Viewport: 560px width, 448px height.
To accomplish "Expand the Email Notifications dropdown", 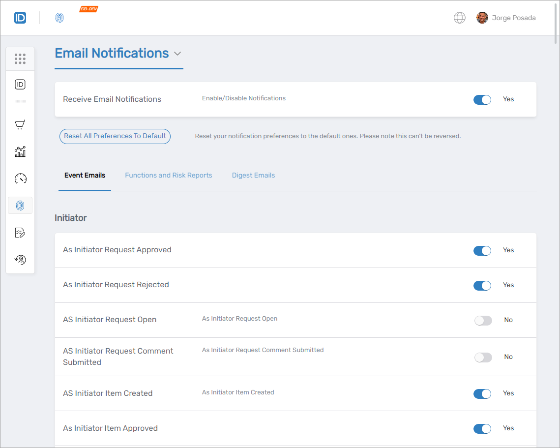I will [177, 54].
